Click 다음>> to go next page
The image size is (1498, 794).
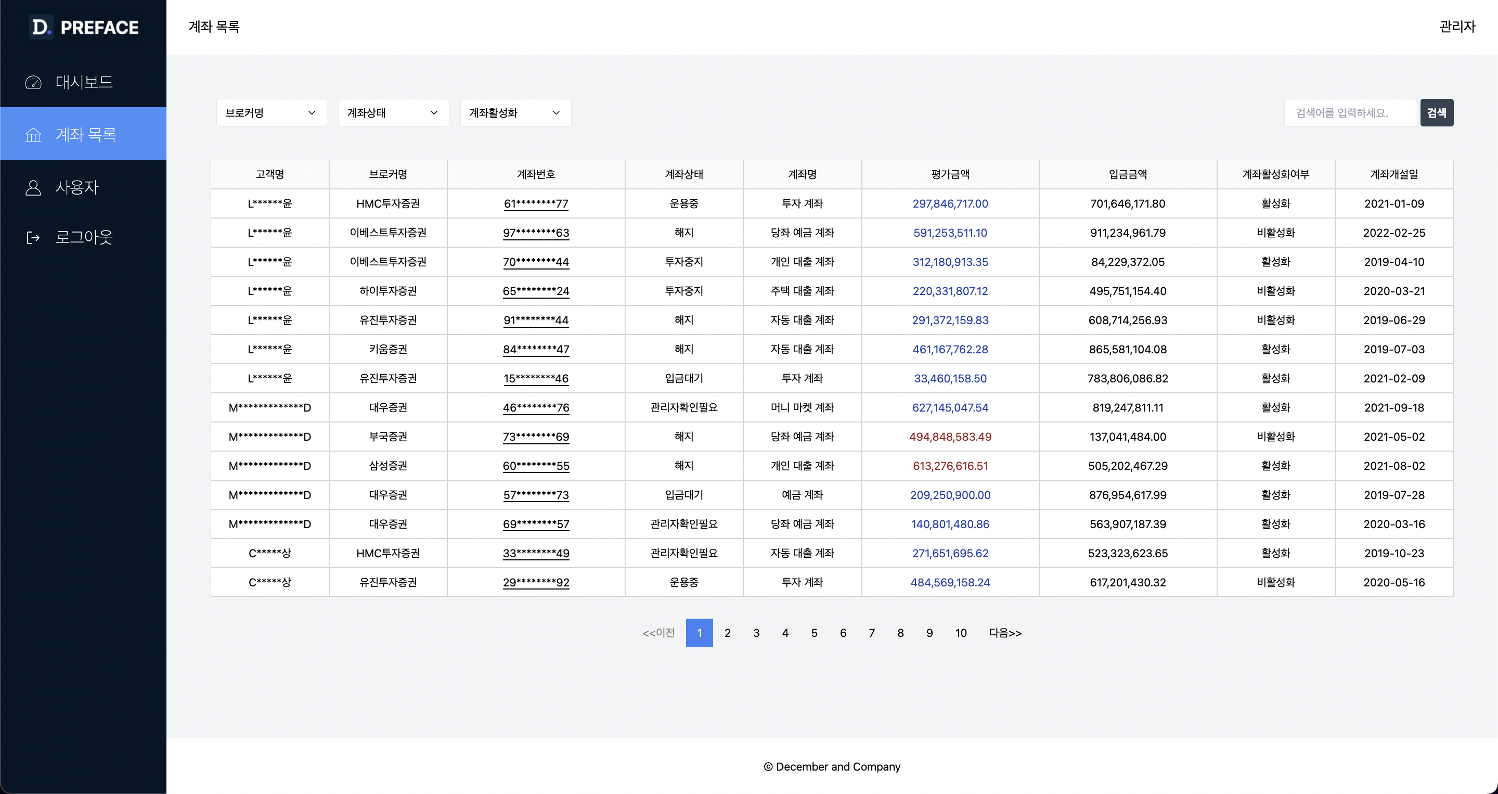point(1005,633)
